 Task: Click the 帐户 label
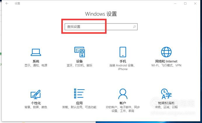coord(123,103)
